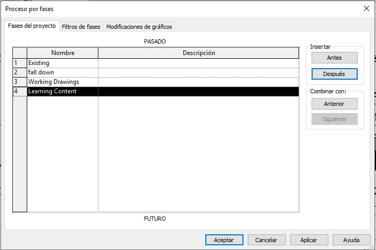Screen dimensions: 376x250
Task: Cancel the dialog with Cancelar
Action: [x=266, y=240]
